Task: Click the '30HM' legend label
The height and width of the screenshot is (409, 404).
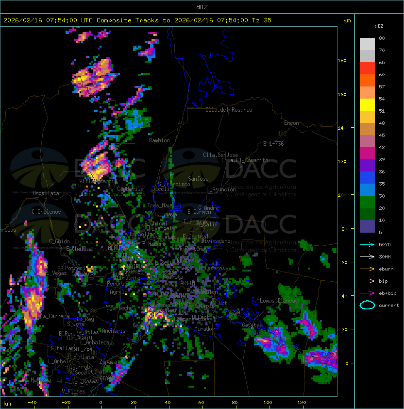Action: click(385, 257)
